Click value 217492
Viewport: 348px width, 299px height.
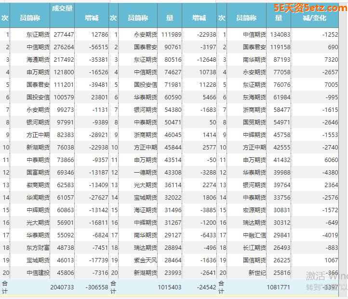point(64,60)
